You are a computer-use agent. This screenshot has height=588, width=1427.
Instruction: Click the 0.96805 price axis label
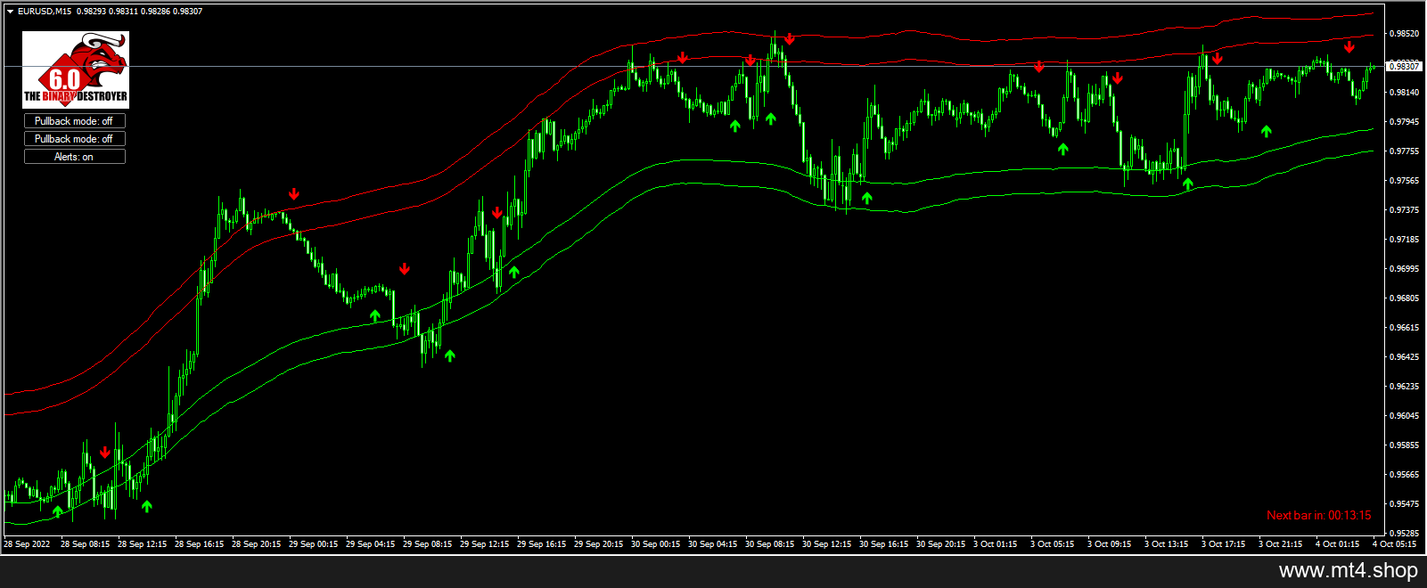coord(1405,298)
